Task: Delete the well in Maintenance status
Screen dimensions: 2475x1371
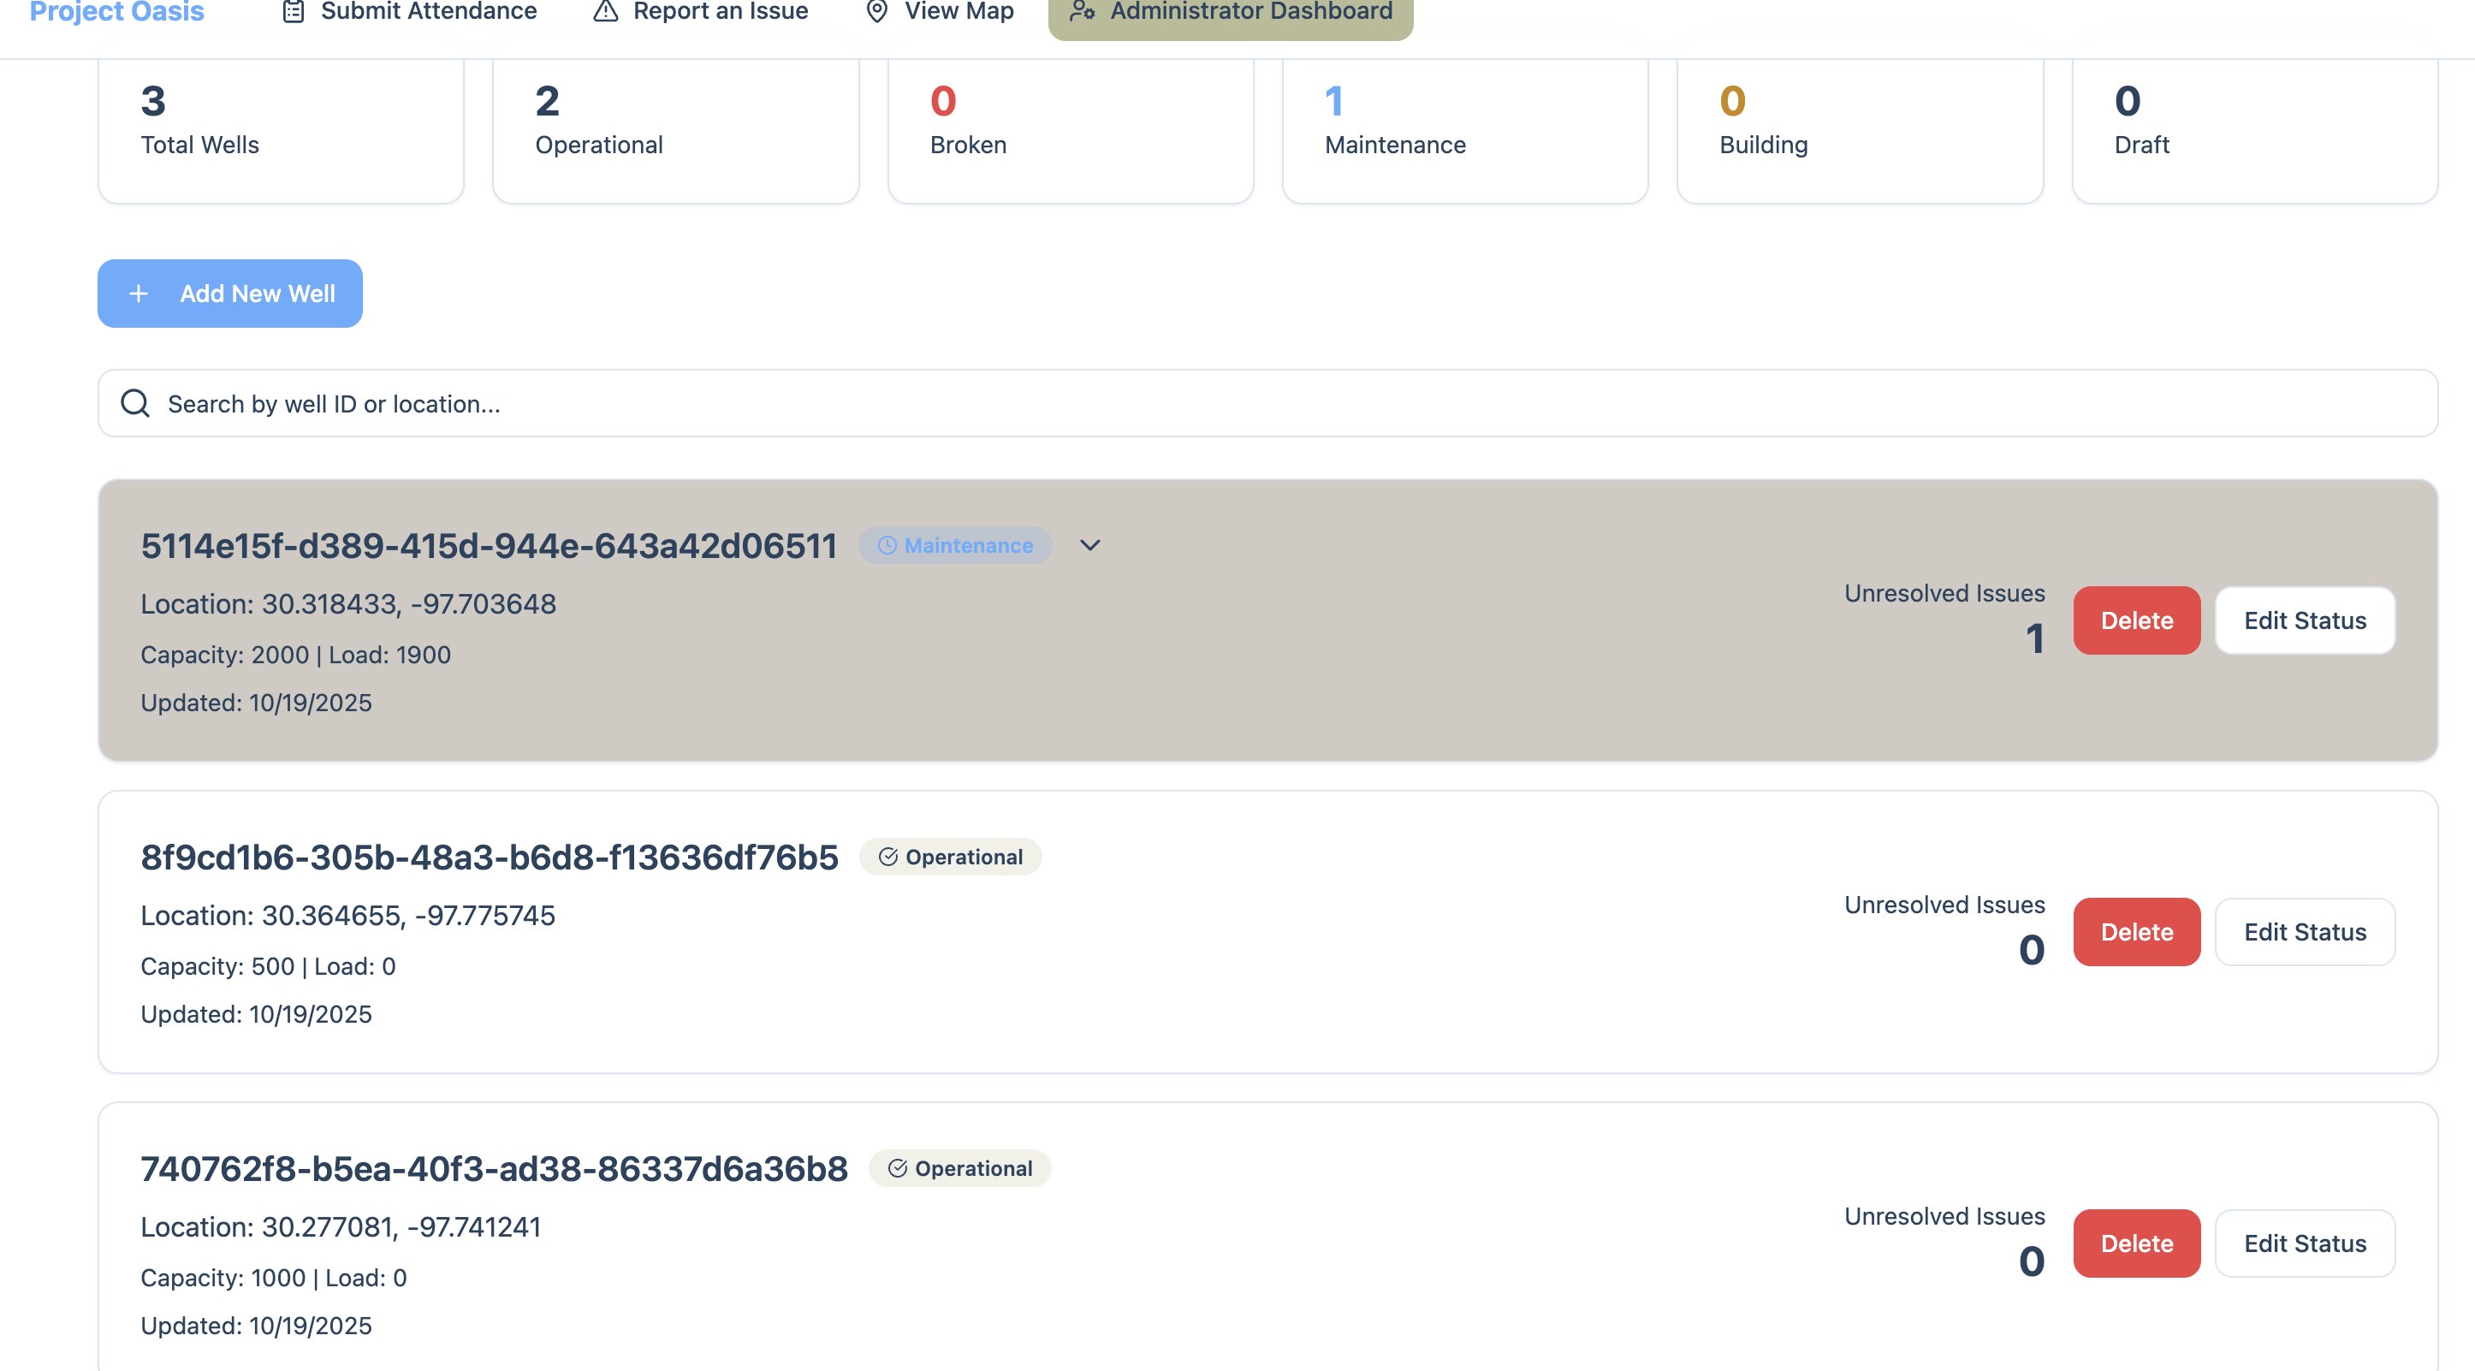Action: pyautogui.click(x=2136, y=620)
